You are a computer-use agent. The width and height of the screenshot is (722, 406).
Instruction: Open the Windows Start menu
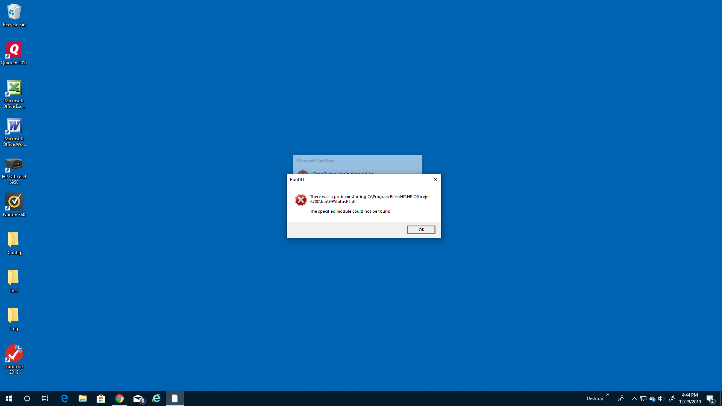[x=9, y=398]
